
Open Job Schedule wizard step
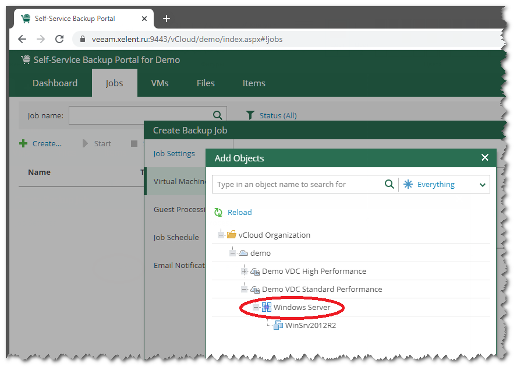click(176, 237)
